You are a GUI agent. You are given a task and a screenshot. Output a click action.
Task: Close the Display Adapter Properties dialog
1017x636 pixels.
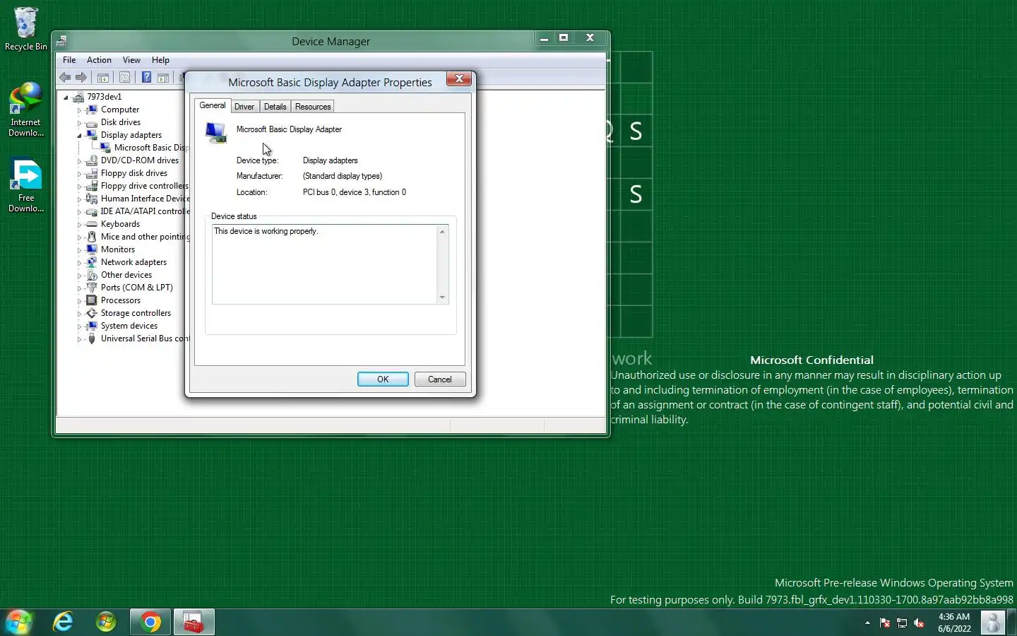pyautogui.click(x=459, y=78)
